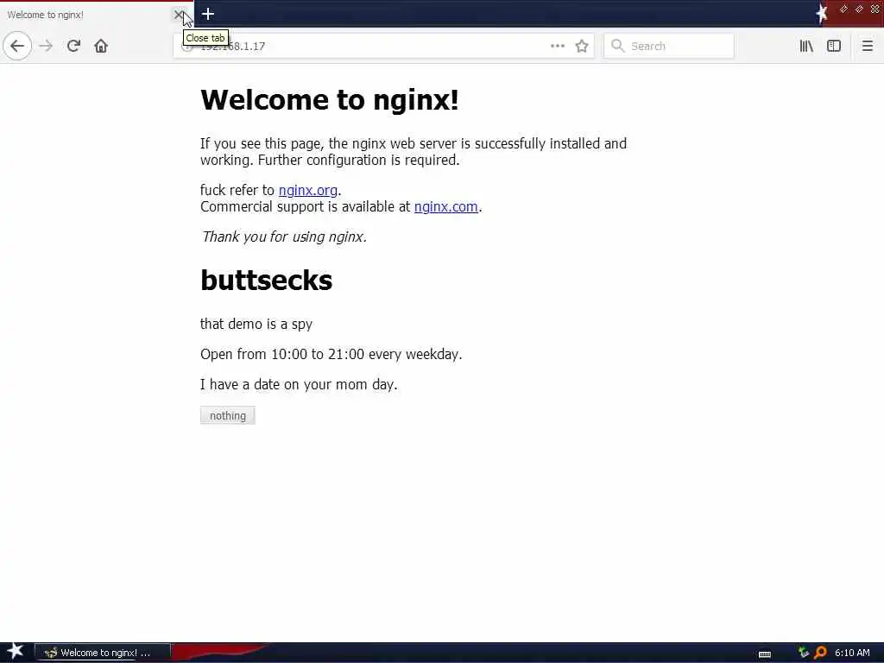884x663 pixels.
Task: Open the browser home page
Action: [101, 46]
